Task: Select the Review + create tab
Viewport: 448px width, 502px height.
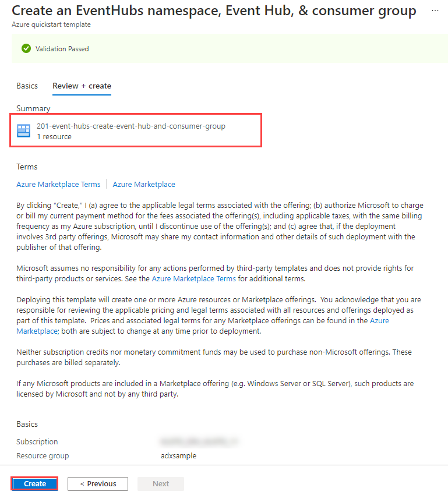Action: click(81, 86)
